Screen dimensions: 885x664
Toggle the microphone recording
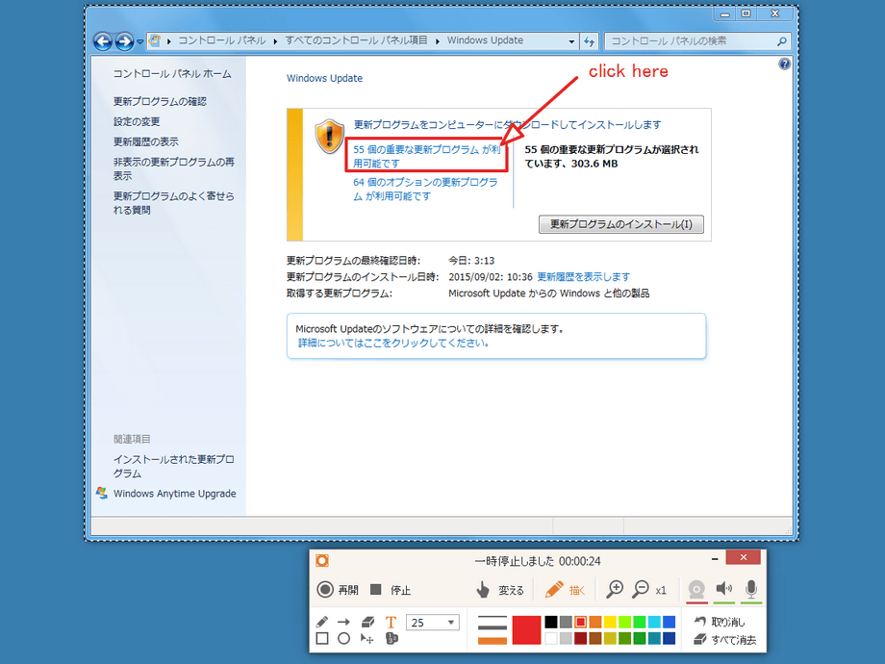pyautogui.click(x=750, y=590)
